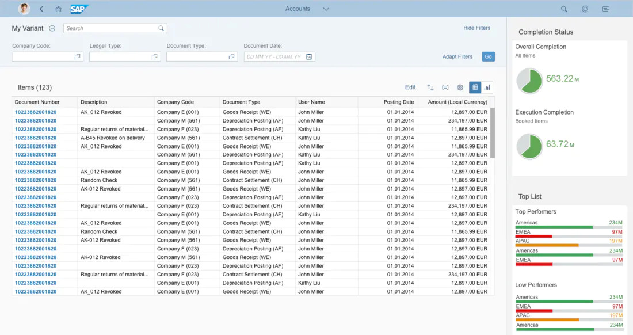Go back with the back arrow
Viewport: 633px width, 335px height.
pyautogui.click(x=41, y=9)
